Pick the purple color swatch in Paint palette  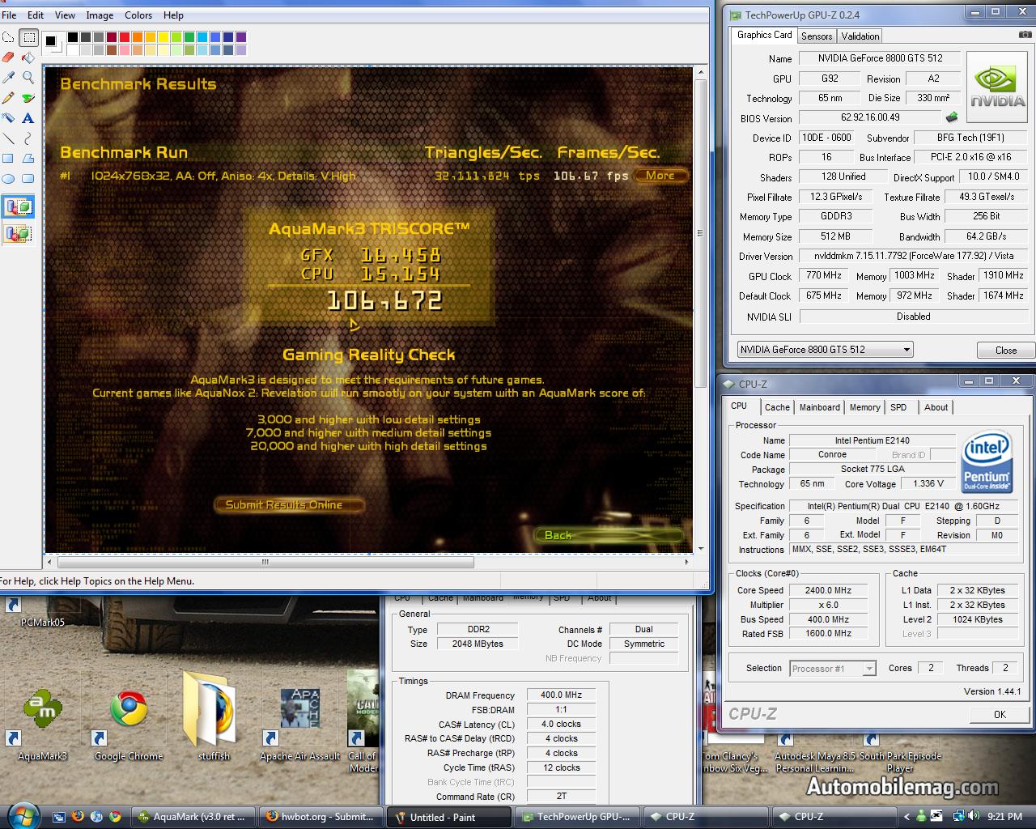[241, 37]
